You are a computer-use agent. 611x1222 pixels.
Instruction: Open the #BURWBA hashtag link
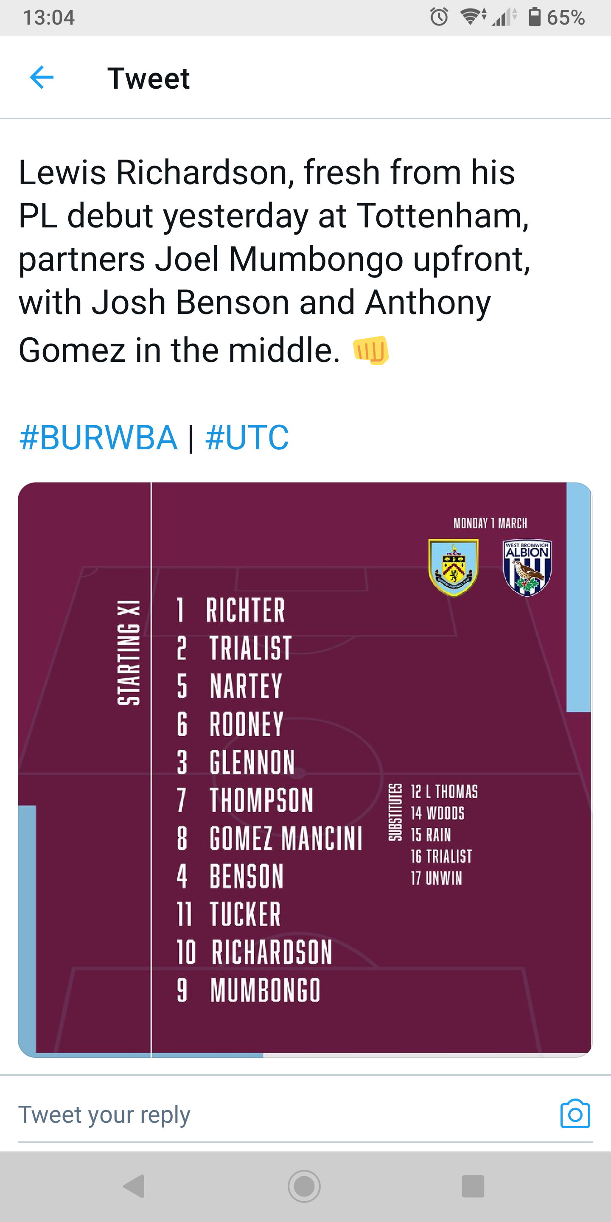[x=98, y=437]
